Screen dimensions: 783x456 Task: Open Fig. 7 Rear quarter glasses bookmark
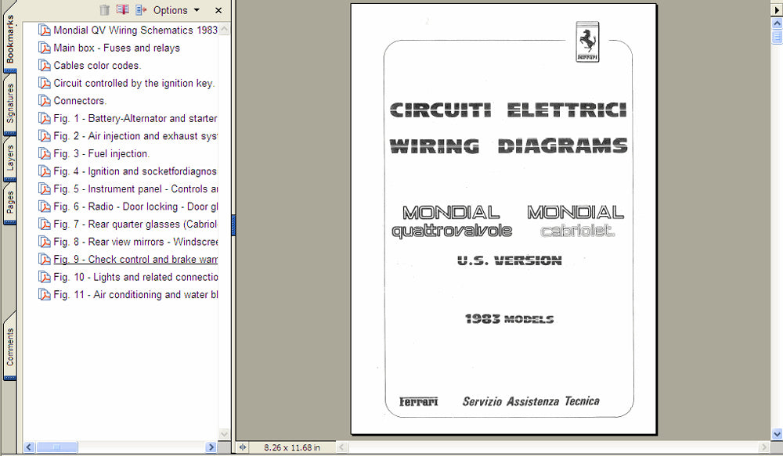(x=135, y=224)
